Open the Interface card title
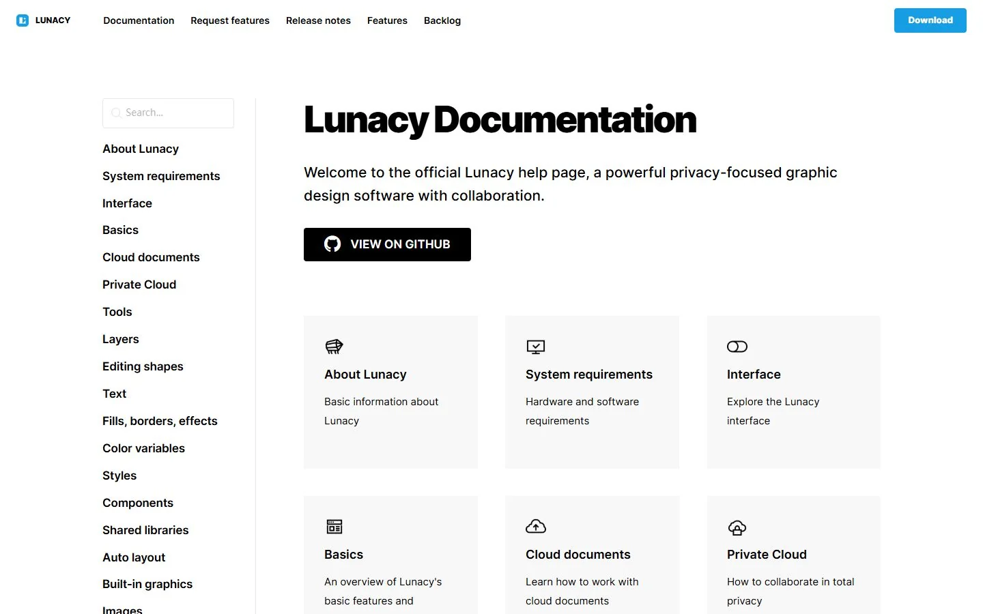Screen dimensions: 983x614 [x=754, y=375]
